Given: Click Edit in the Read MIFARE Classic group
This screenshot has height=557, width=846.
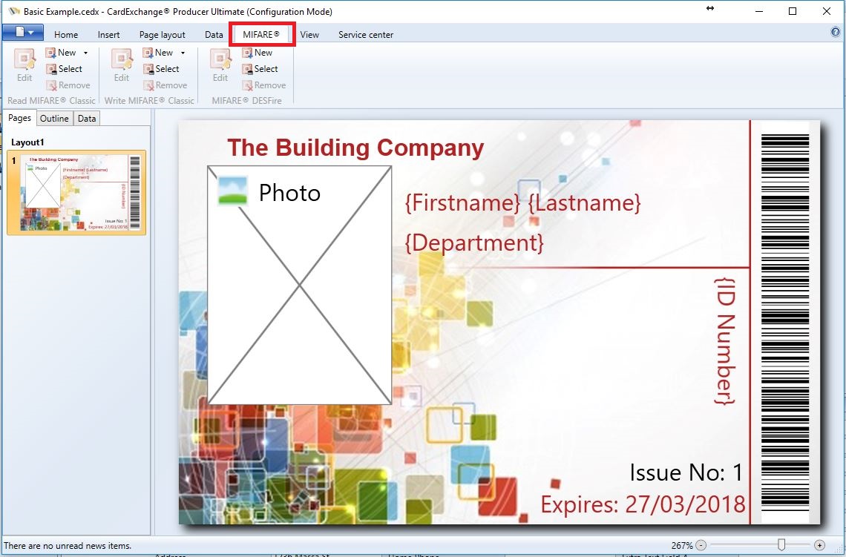Looking at the screenshot, I should tap(24, 65).
